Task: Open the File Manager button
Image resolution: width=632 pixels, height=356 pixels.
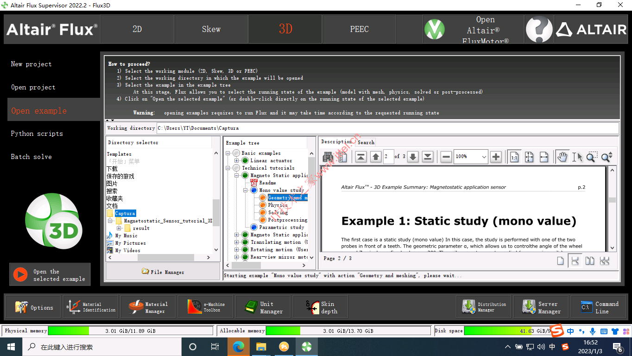Action: [163, 272]
